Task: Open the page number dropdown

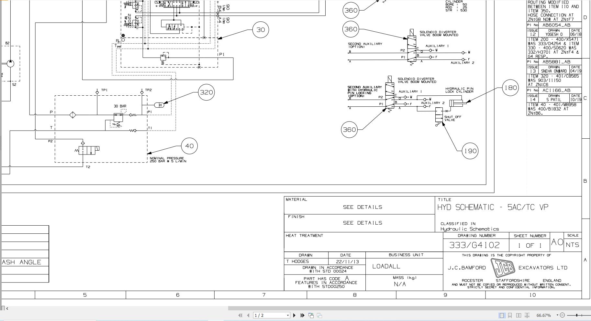Action: point(288,315)
